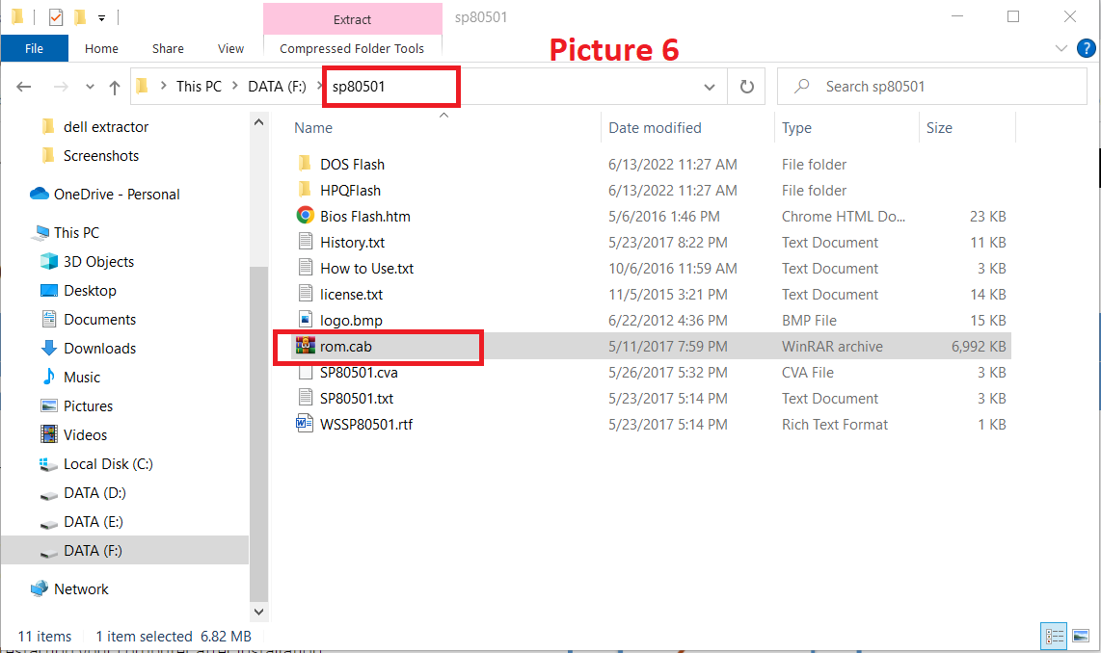The height and width of the screenshot is (653, 1101).
Task: Open the View ribbon tab
Action: pyautogui.click(x=230, y=48)
